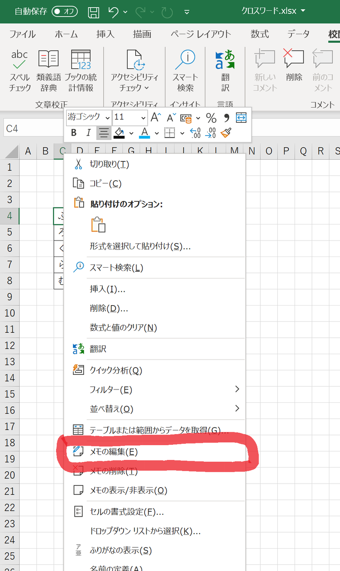The image size is (340, 571).
Task: Toggle Bold in the mini toolbar
Action: (74, 132)
